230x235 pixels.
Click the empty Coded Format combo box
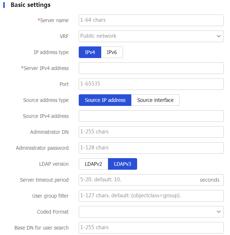[151, 212]
